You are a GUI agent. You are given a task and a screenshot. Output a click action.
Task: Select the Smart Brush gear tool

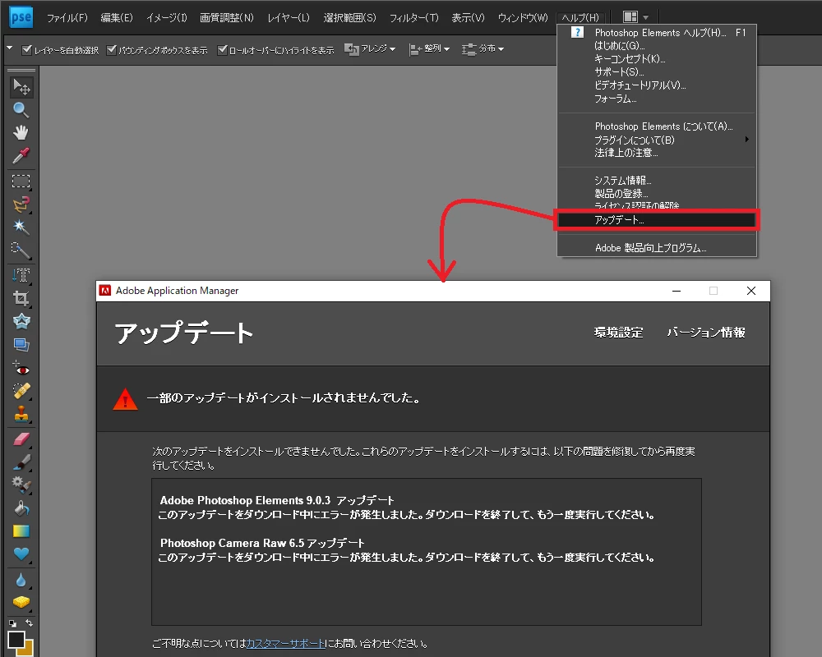pos(21,485)
